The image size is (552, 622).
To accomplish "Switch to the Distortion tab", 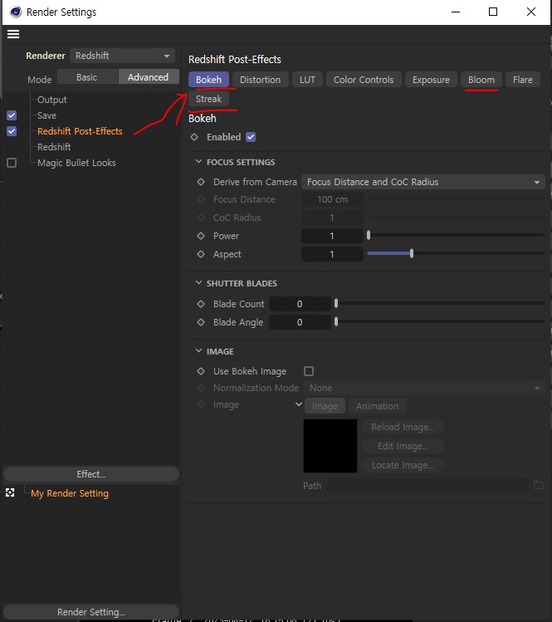I will click(x=260, y=80).
